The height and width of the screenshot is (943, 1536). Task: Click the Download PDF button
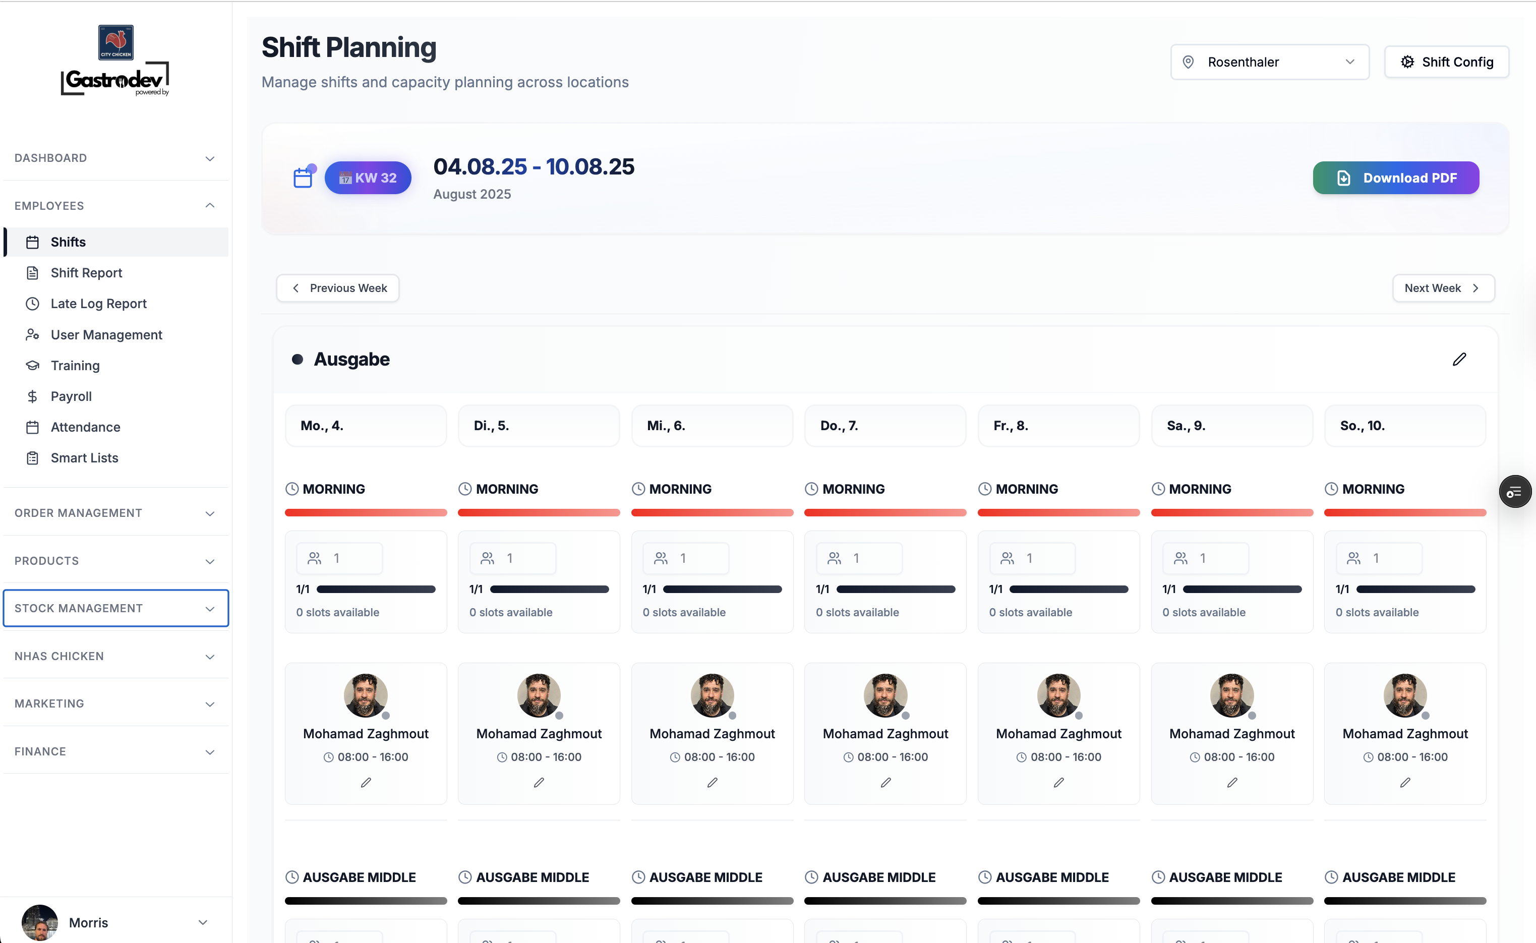1395,178
